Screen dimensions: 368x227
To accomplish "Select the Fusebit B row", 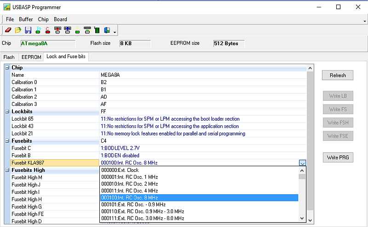I will (x=158, y=156).
